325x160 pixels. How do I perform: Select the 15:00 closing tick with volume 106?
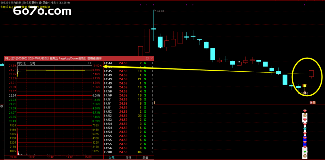[x=129, y=152]
